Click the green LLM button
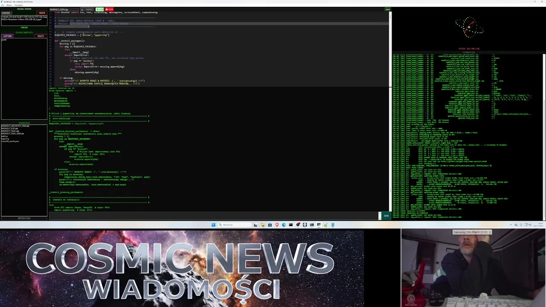Image resolution: width=546 pixels, height=307 pixels. point(100,9)
